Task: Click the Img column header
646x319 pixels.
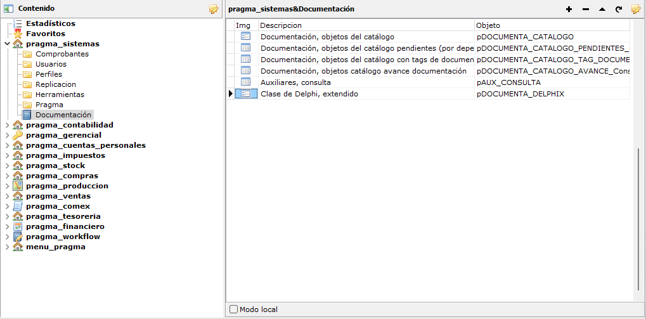Action: [x=245, y=25]
